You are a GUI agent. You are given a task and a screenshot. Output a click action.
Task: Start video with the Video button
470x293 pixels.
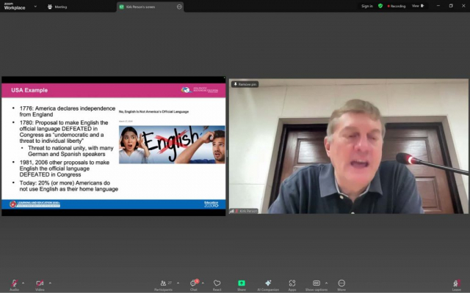(40, 283)
